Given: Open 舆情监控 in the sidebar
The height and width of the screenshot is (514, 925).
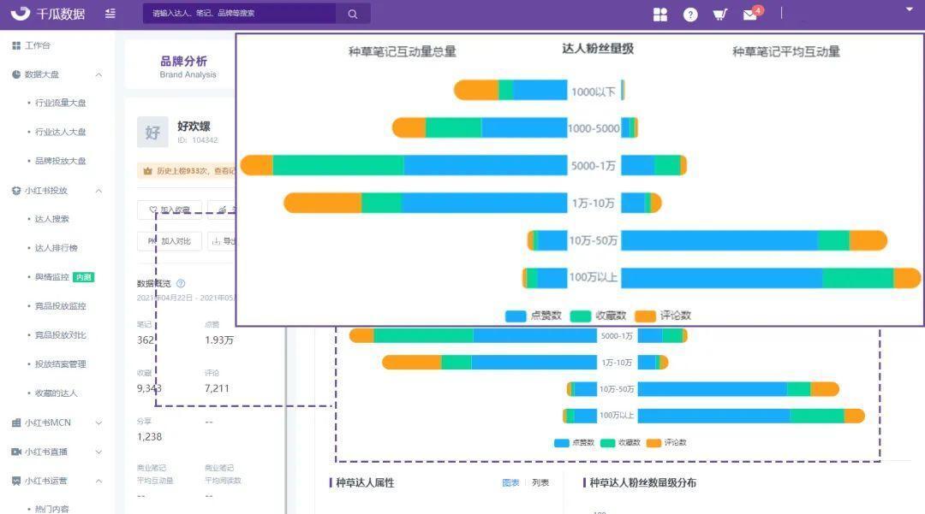Looking at the screenshot, I should click(x=52, y=277).
